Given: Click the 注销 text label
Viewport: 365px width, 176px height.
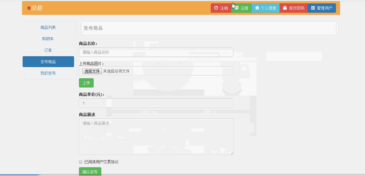Looking at the screenshot, I should point(224,8).
